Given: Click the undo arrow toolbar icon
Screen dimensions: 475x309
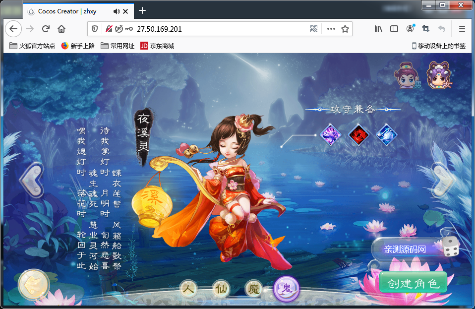Looking at the screenshot, I should (x=442, y=29).
